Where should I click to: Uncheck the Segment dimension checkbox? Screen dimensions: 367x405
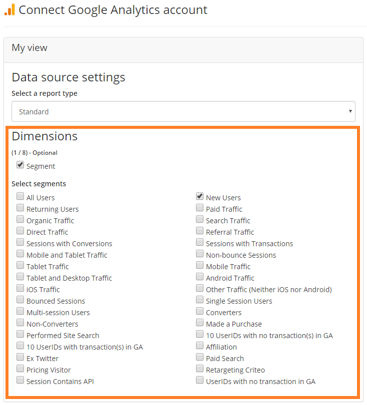click(x=20, y=165)
